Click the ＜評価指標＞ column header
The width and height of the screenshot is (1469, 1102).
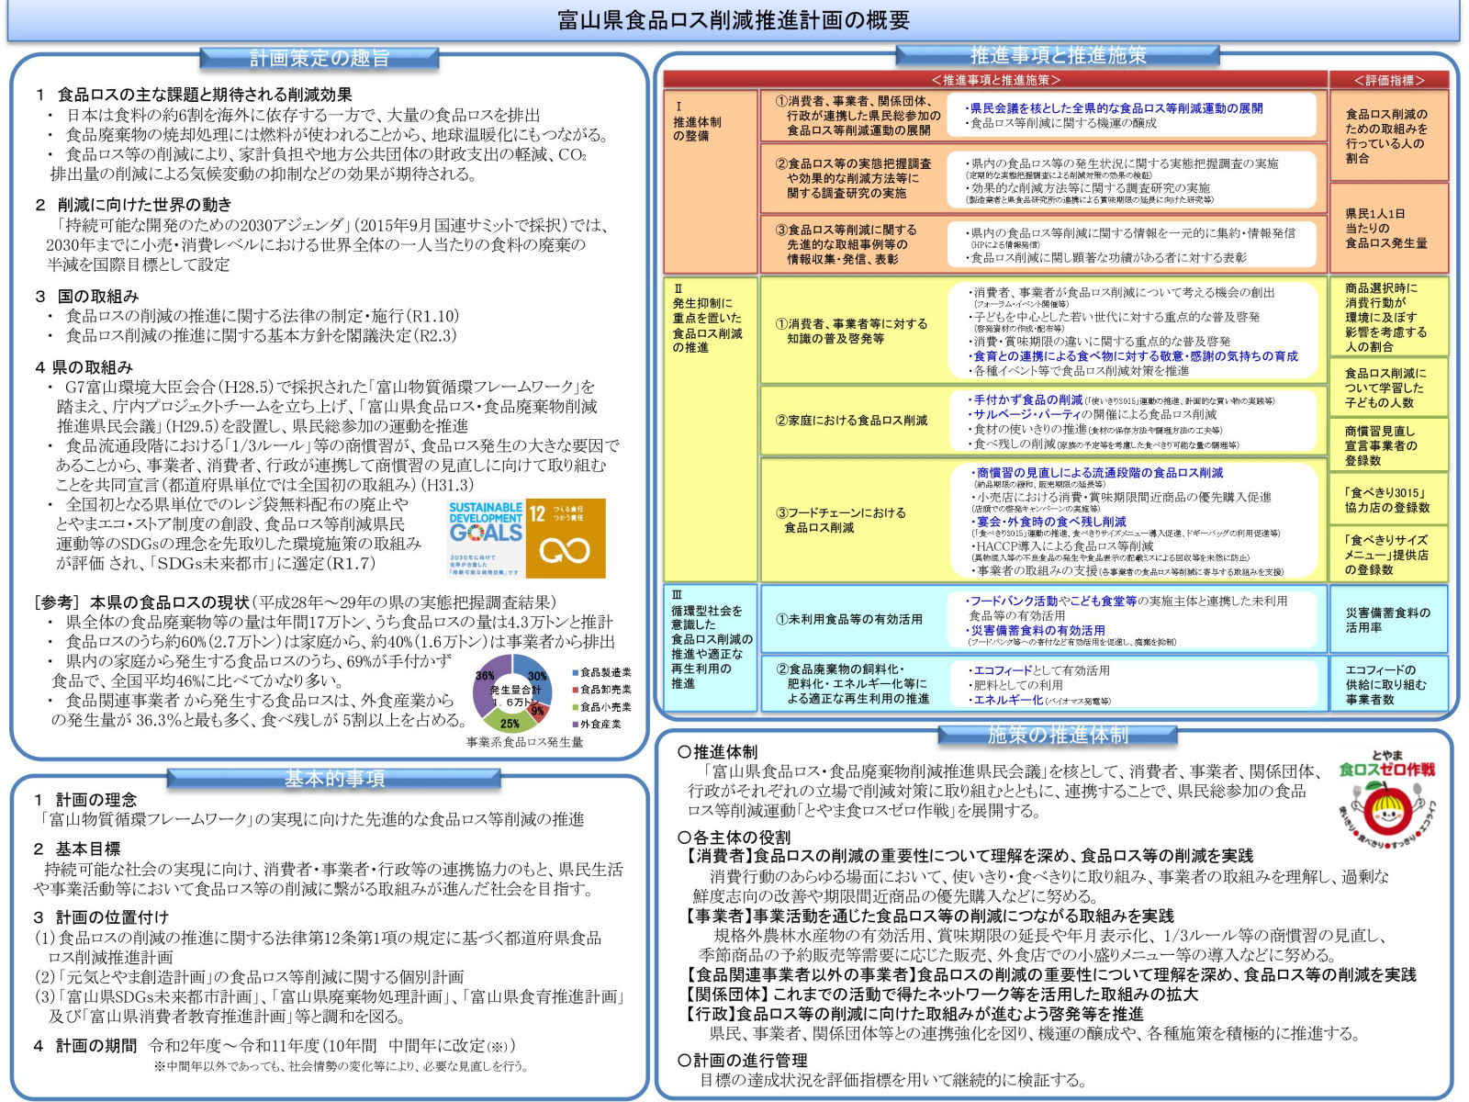(1389, 80)
